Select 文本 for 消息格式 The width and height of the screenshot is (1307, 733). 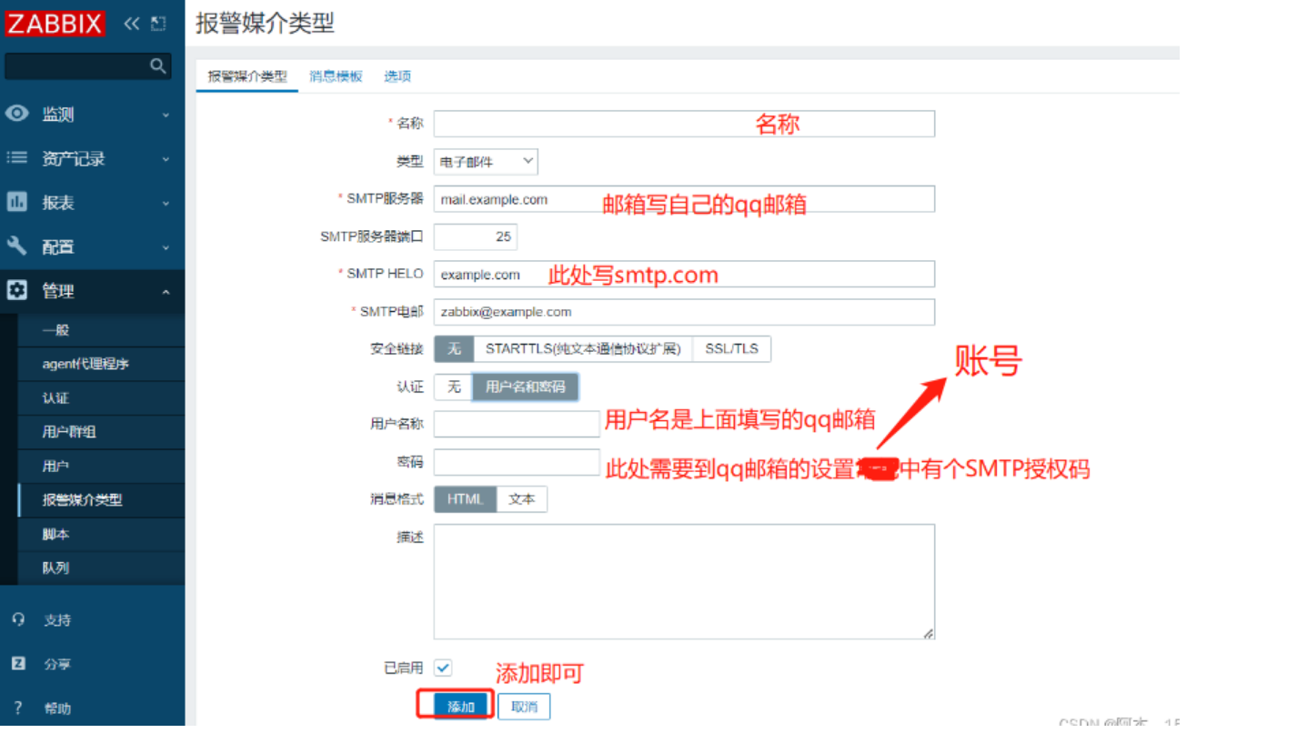point(521,499)
